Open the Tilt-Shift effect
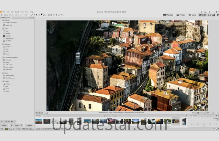Viewport: 219px width, 141px height. point(8,41)
